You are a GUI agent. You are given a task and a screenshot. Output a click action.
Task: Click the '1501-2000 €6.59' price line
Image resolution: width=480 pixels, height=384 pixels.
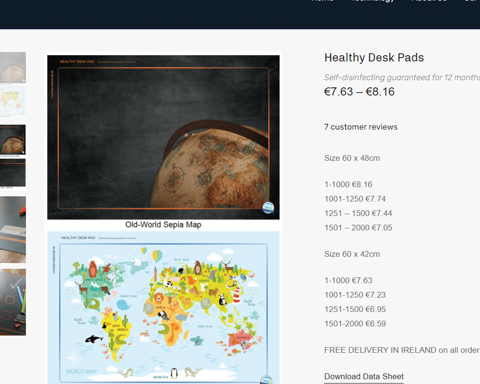(x=355, y=324)
